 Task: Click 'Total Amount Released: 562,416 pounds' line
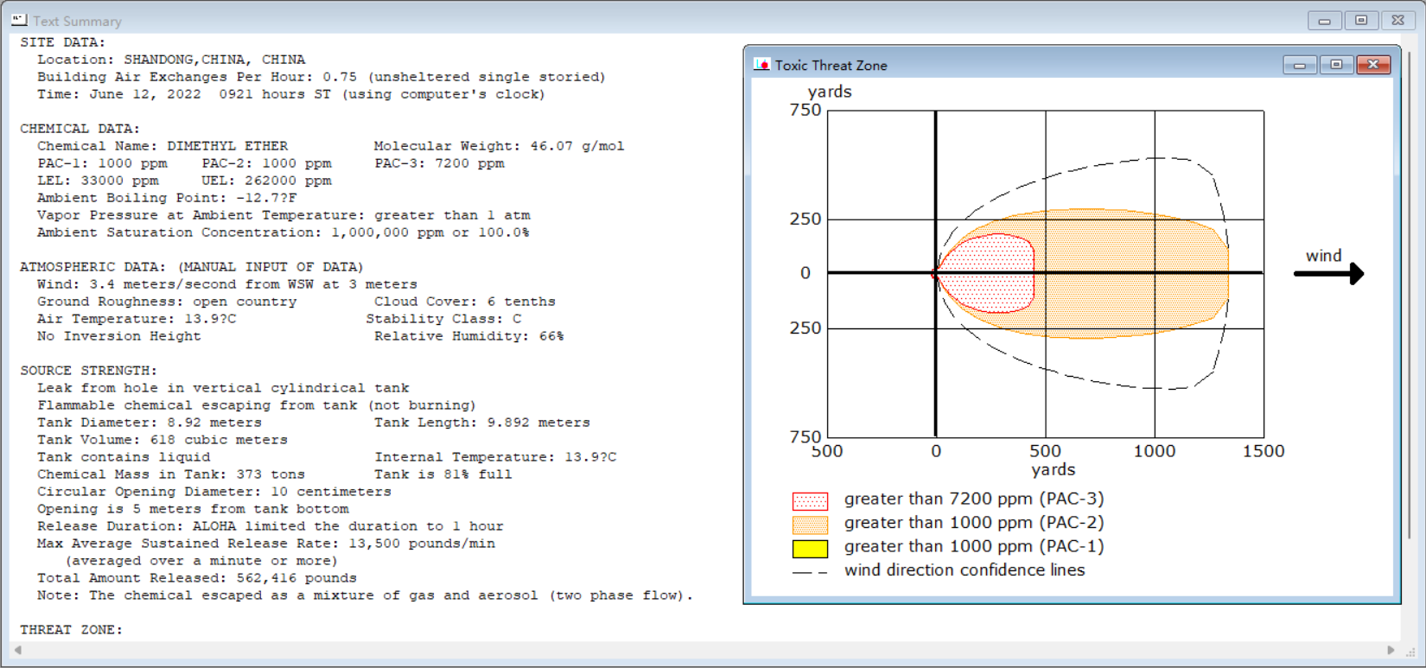point(197,578)
